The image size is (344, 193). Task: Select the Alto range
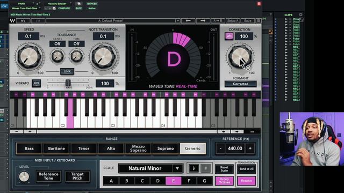111,149
